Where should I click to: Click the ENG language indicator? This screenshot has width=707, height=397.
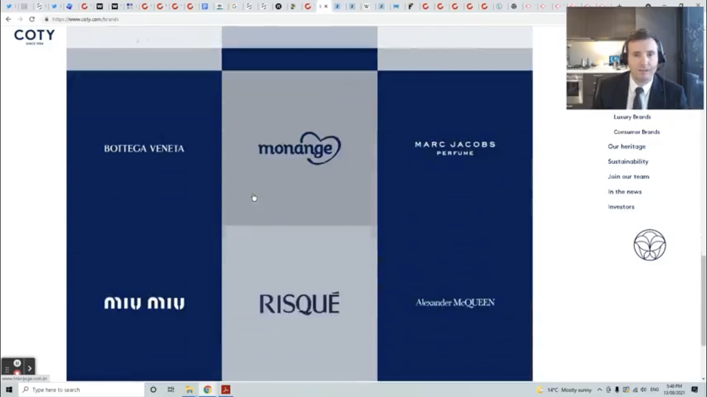pos(655,390)
